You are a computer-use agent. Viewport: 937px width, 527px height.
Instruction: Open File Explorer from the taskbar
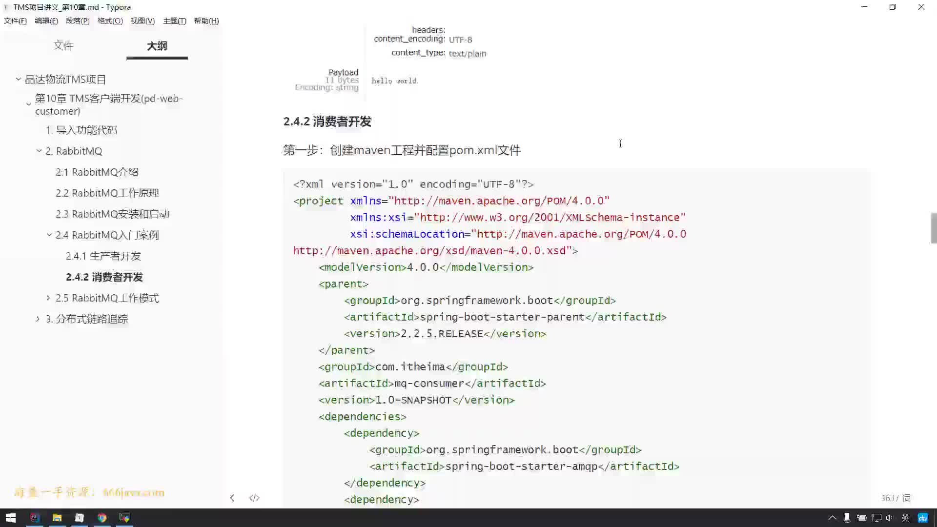click(x=57, y=518)
